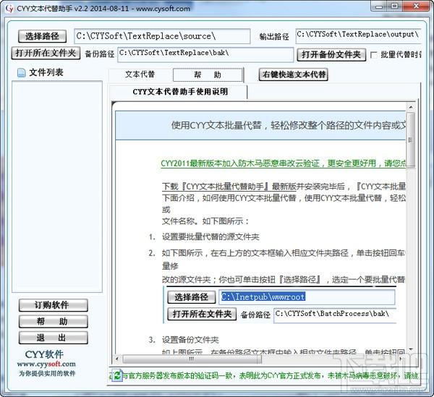Click the www.cyysoft.com logo link
The image size is (434, 397).
(x=46, y=364)
